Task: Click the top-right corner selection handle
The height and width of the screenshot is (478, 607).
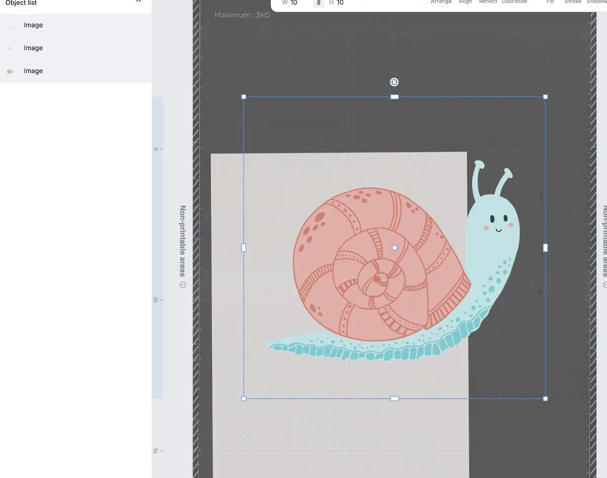Action: pyautogui.click(x=545, y=97)
